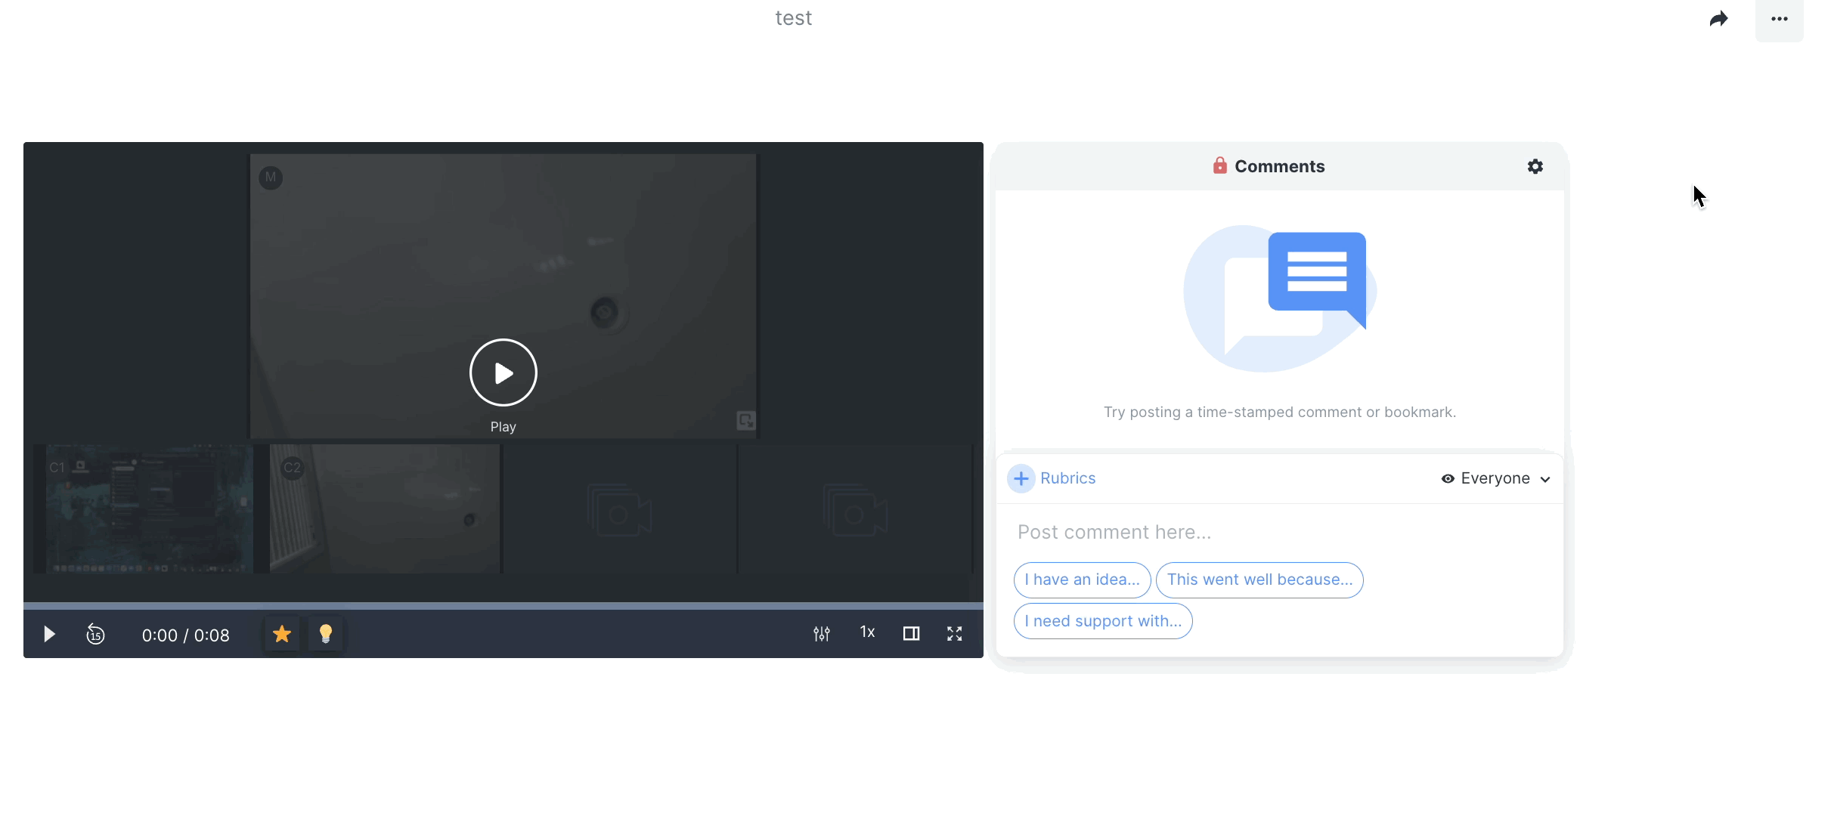The width and height of the screenshot is (1831, 816).
Task: Select the Comments panel tab
Action: (x=1280, y=165)
